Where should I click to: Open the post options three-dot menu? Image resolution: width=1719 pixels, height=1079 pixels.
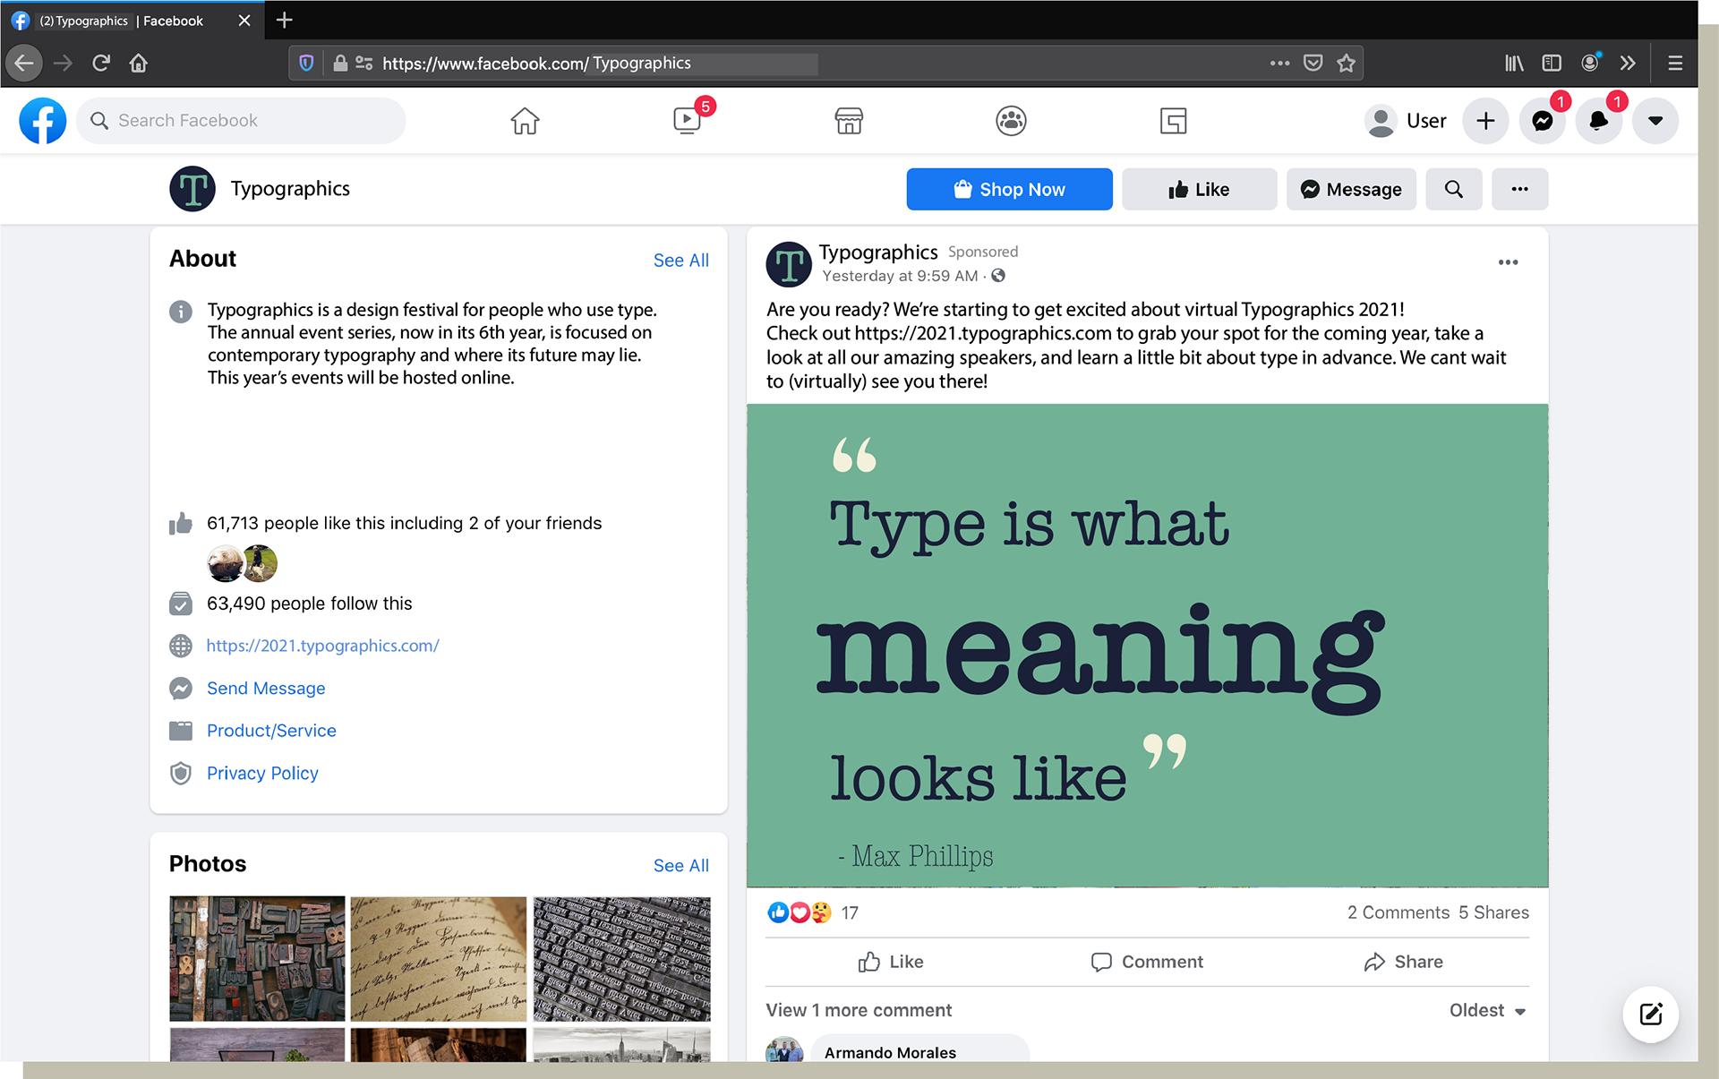(x=1508, y=262)
